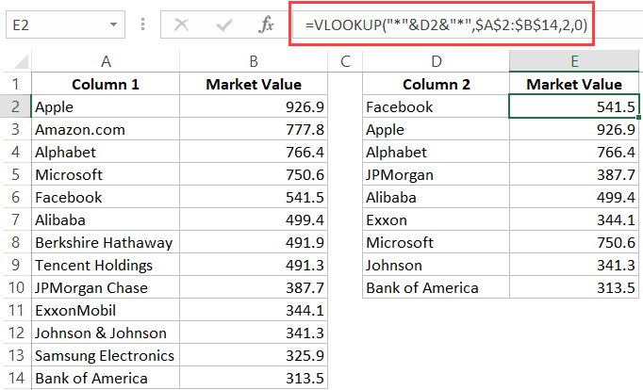Select value 491.9 in column B
The image size is (643, 390).
pos(254,242)
